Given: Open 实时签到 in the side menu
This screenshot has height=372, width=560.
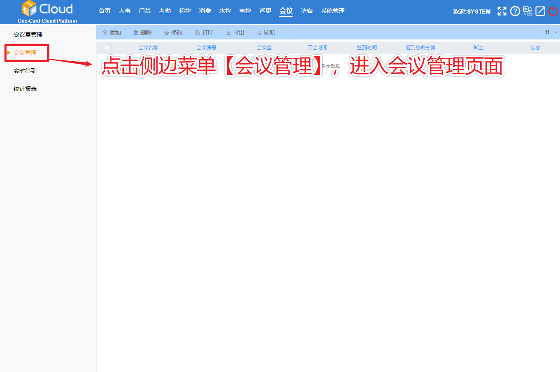Looking at the screenshot, I should coord(25,71).
